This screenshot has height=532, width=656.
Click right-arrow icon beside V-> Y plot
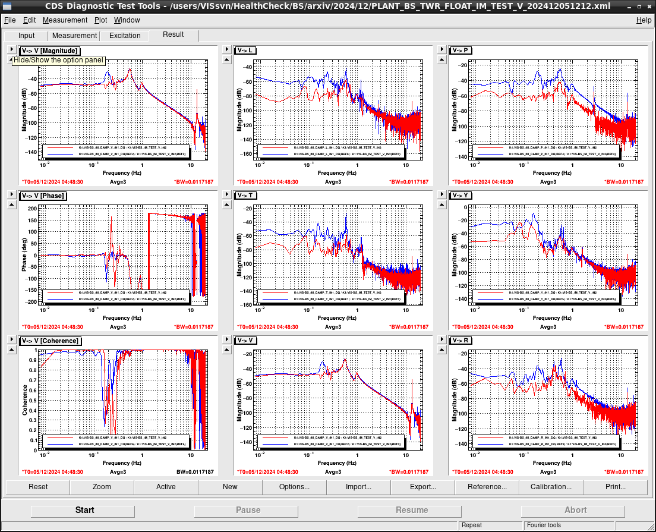tap(442, 194)
